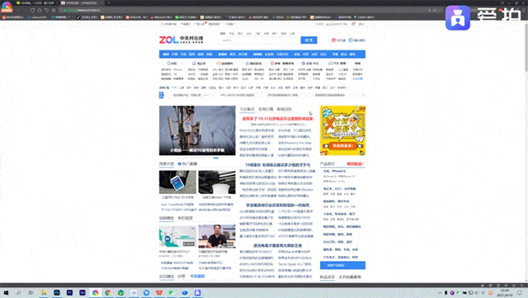This screenshot has width=528, height=298.
Task: Show hidden system tray icons chevron
Action: [x=440, y=293]
